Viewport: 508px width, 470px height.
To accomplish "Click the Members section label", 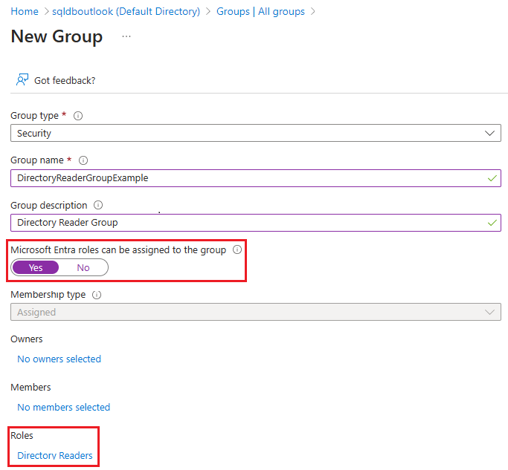I will 30,387.
